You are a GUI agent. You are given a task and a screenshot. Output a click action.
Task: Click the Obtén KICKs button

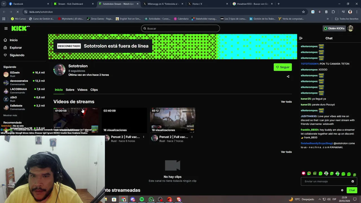[x=334, y=28]
